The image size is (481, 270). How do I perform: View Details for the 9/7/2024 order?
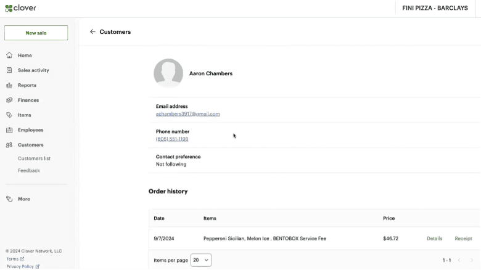(x=434, y=239)
